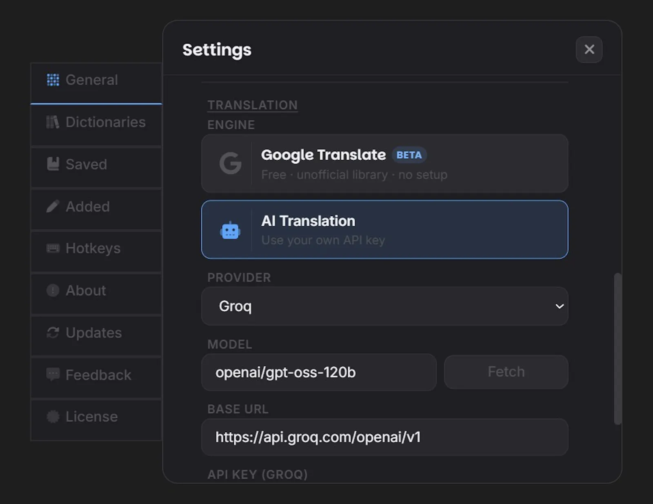Click the Dictionaries books icon

53,122
